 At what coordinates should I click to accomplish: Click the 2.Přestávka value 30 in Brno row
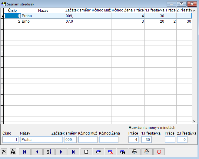point(184,21)
